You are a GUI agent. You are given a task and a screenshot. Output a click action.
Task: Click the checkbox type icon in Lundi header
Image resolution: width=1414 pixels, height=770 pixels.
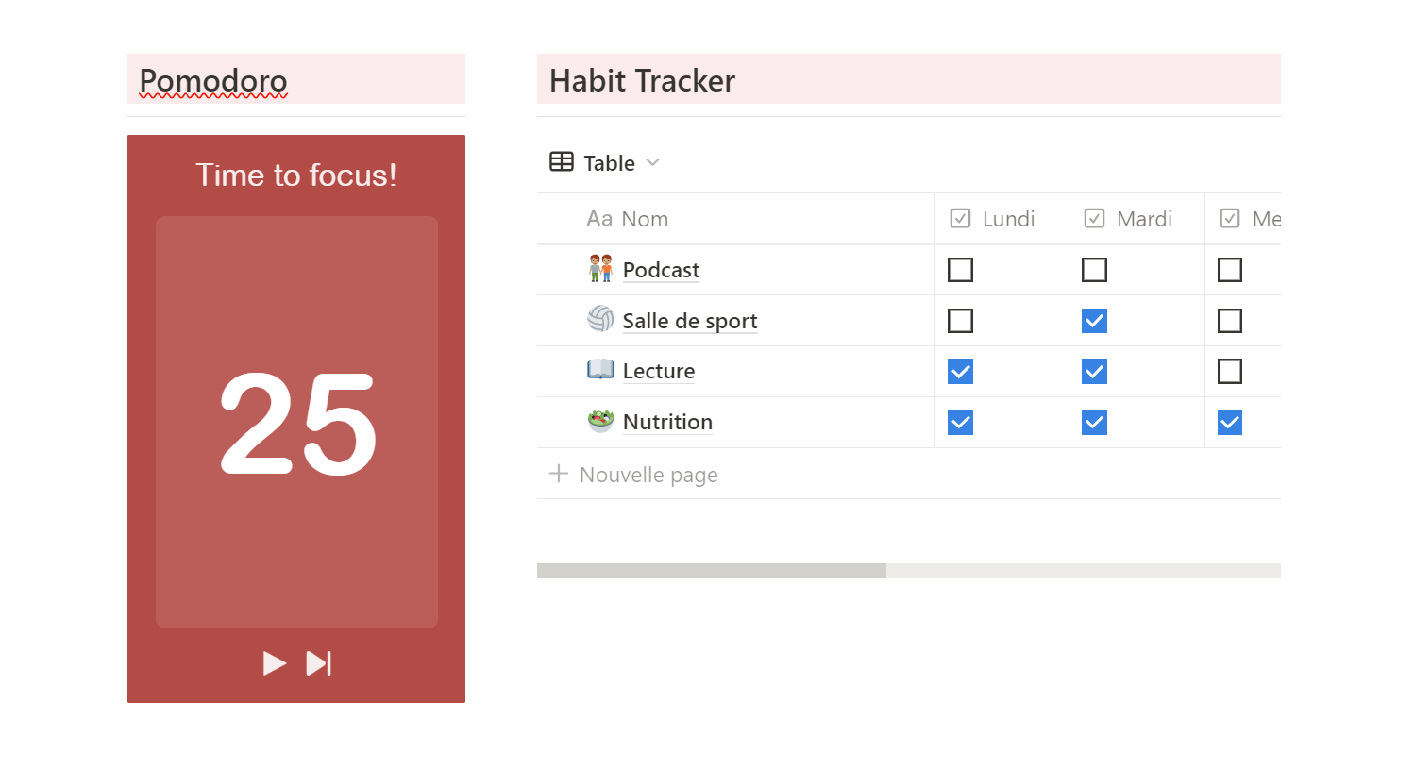coord(960,219)
